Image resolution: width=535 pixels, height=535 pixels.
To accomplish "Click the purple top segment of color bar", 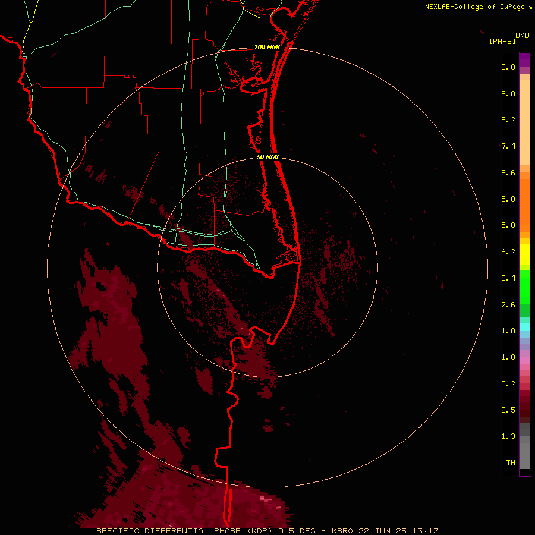I will 525,59.
